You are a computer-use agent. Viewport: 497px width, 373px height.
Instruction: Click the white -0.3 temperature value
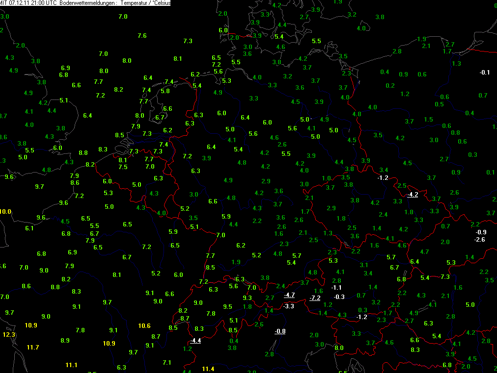coord(339,297)
